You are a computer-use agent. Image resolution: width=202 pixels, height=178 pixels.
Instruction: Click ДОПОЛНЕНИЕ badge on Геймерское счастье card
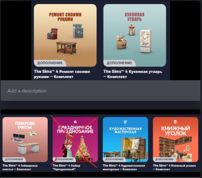pyautogui.click(x=14, y=159)
